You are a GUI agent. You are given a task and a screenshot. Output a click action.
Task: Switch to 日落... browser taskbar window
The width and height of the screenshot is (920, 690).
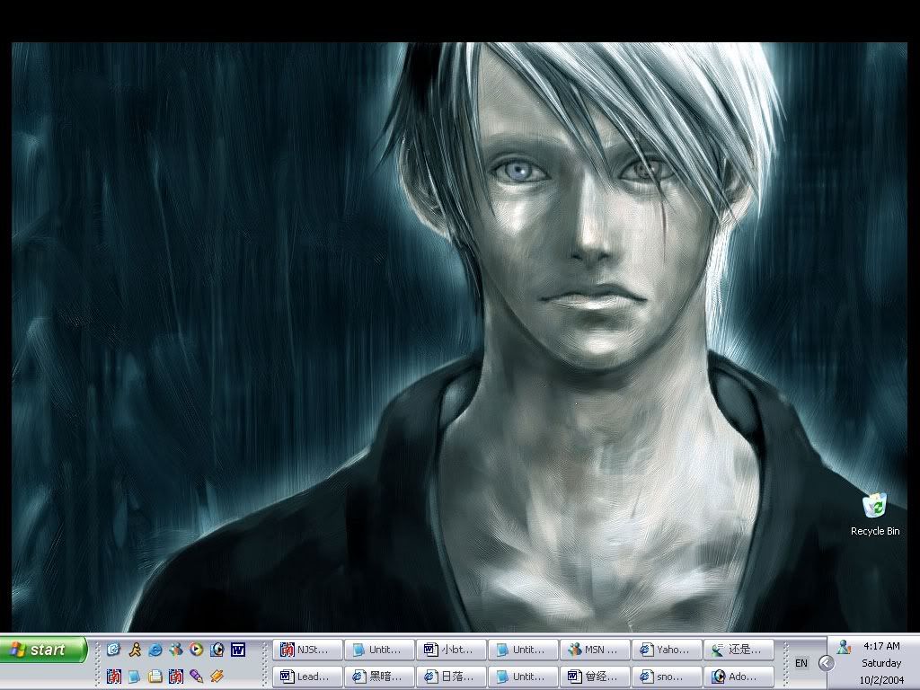click(x=451, y=677)
